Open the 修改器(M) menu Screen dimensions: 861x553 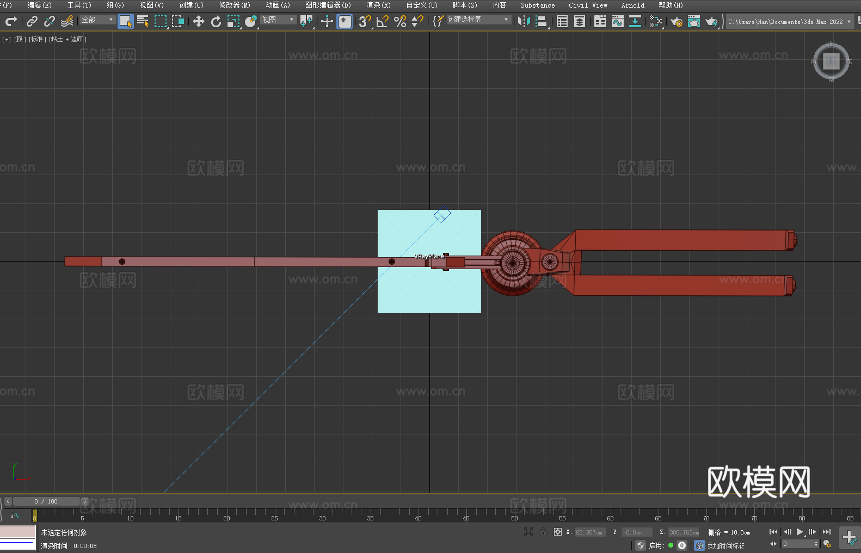coord(235,5)
